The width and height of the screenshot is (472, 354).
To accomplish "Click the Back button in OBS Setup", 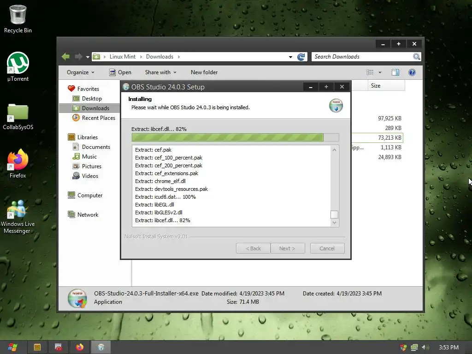I will point(253,248).
